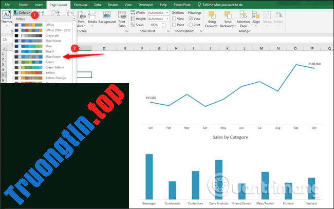Click the £138,000 data label
The image size is (334, 209).
point(314,64)
